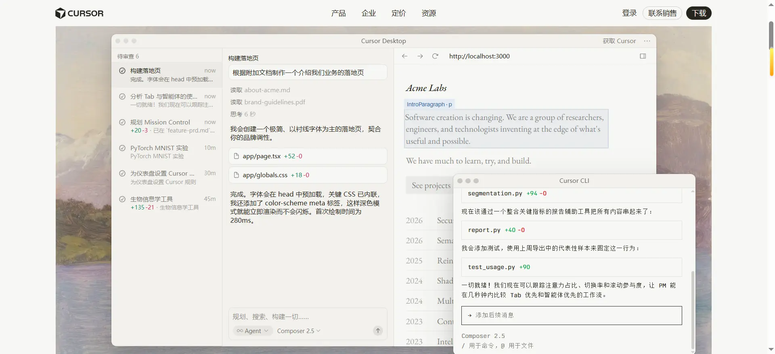Select the 规划 Mission Control task
Viewport: 775px width, 354px height.
pyautogui.click(x=167, y=126)
